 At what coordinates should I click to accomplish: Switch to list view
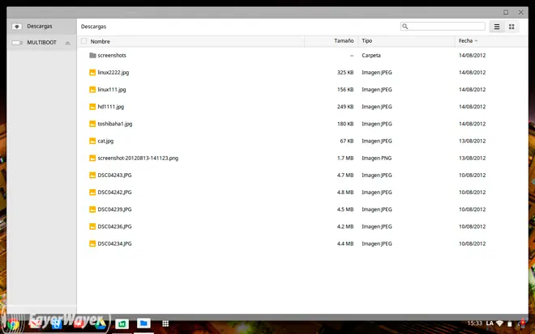point(497,27)
